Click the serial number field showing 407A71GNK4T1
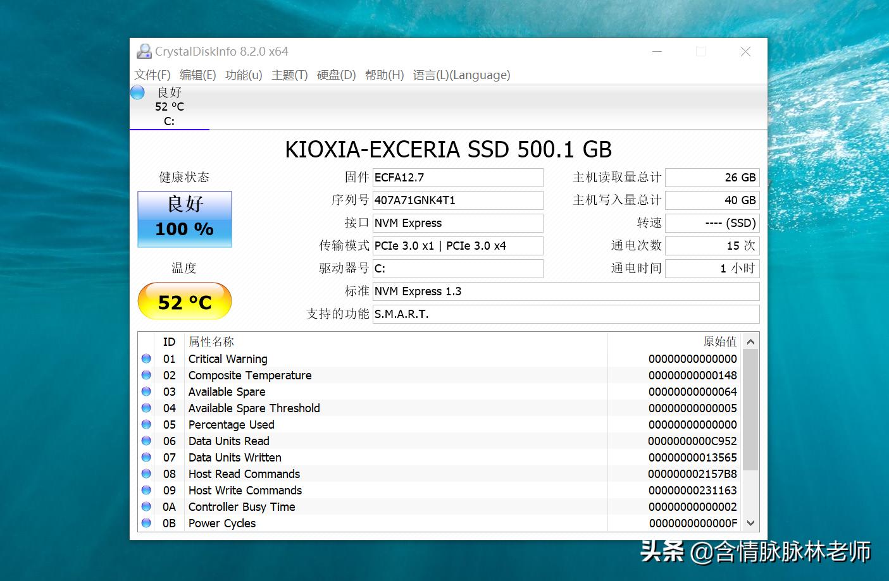 (457, 200)
